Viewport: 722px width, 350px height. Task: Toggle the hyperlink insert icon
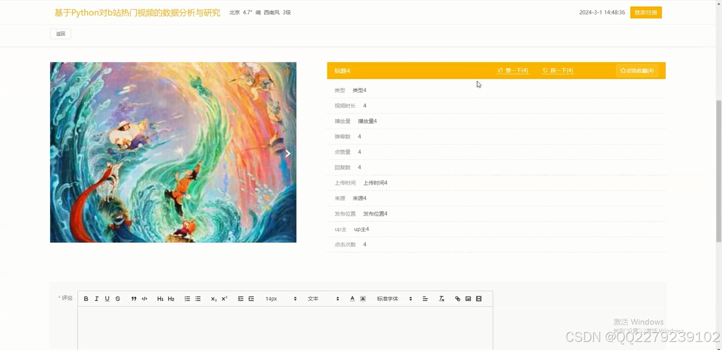coord(457,298)
